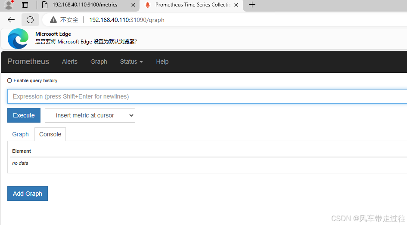Click the 'no data' result text

20,163
